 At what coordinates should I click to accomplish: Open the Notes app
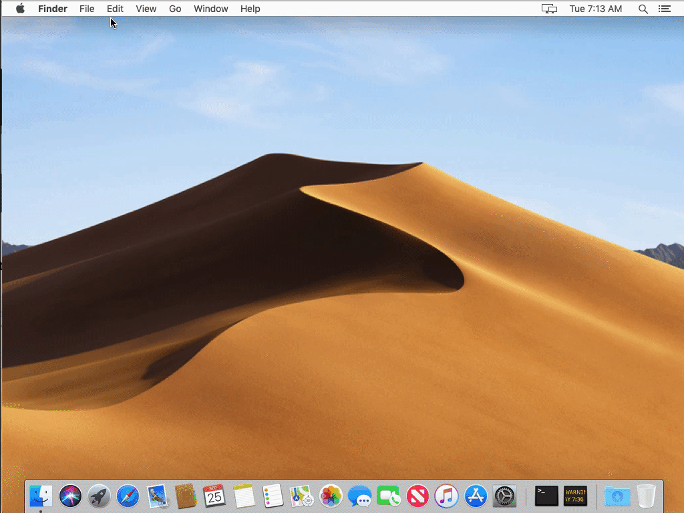[x=242, y=496]
